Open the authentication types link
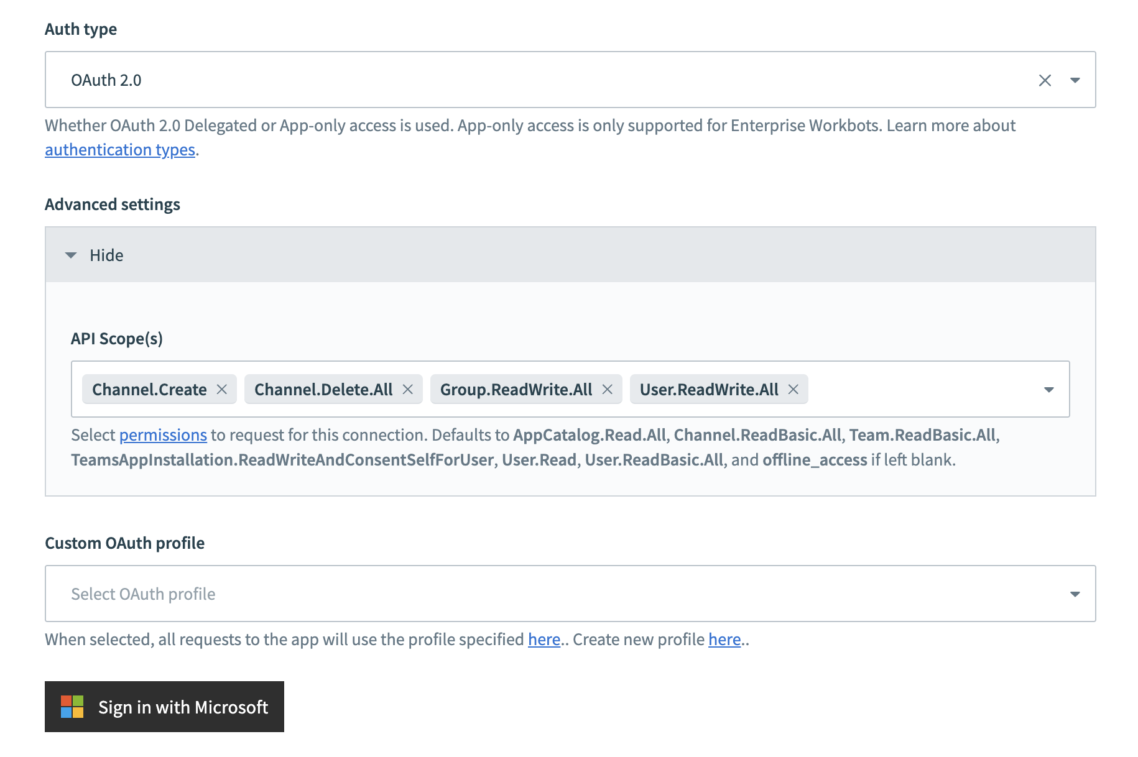The height and width of the screenshot is (757, 1138). [x=119, y=149]
